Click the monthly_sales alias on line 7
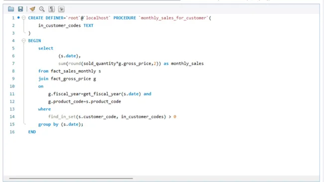The image size is (324, 182). (187, 64)
